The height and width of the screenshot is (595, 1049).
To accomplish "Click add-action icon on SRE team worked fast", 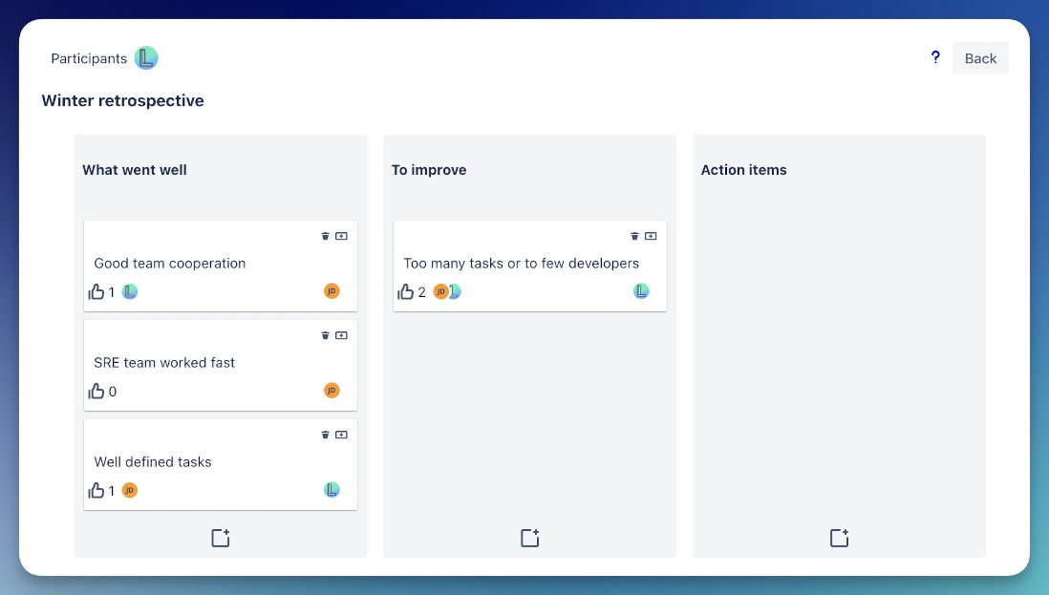I will coord(341,335).
